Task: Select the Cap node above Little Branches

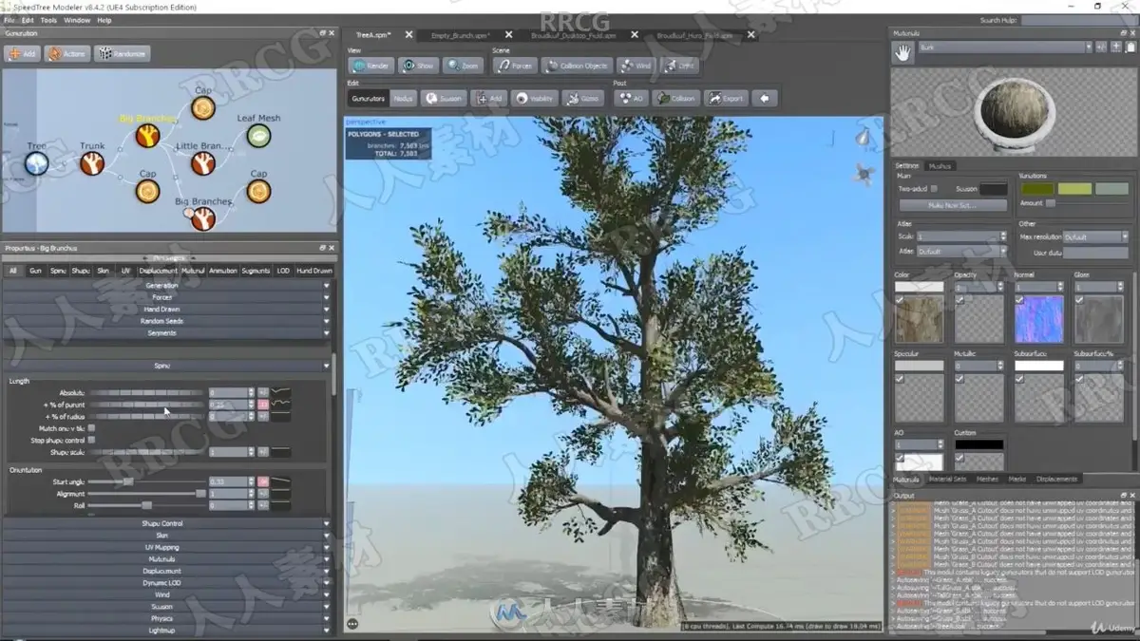Action: coord(202,108)
